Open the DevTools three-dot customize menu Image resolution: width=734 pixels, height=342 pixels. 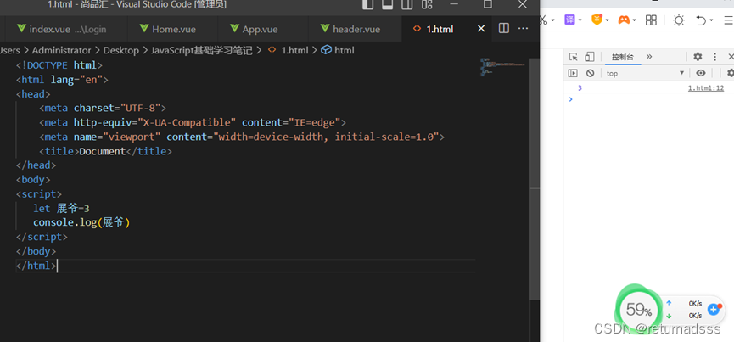tap(714, 57)
